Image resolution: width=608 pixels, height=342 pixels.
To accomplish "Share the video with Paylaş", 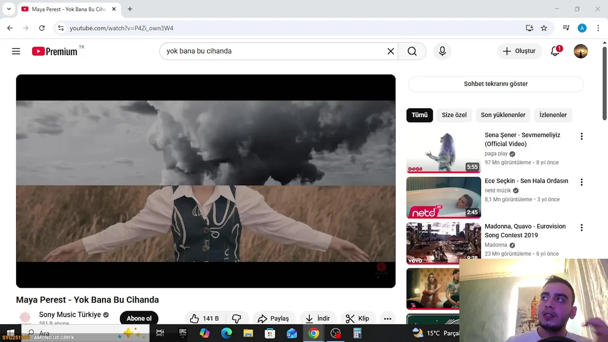I will point(274,318).
